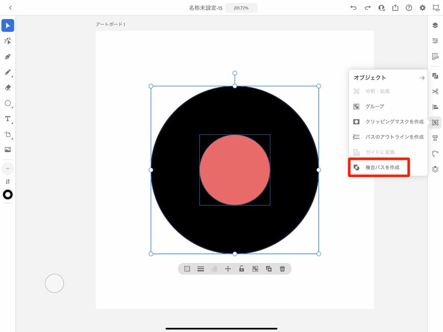Undo the last action
This screenshot has width=443, height=332.
353,8
